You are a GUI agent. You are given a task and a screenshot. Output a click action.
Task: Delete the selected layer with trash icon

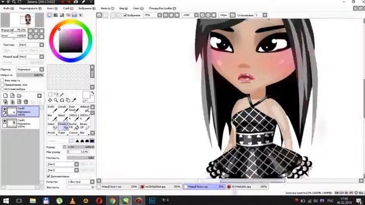pos(26,101)
